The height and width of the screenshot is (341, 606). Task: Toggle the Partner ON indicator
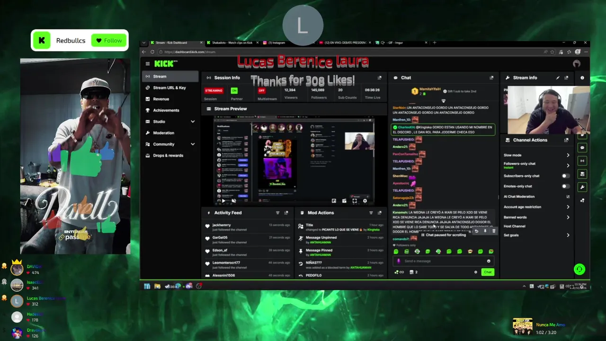point(234,90)
